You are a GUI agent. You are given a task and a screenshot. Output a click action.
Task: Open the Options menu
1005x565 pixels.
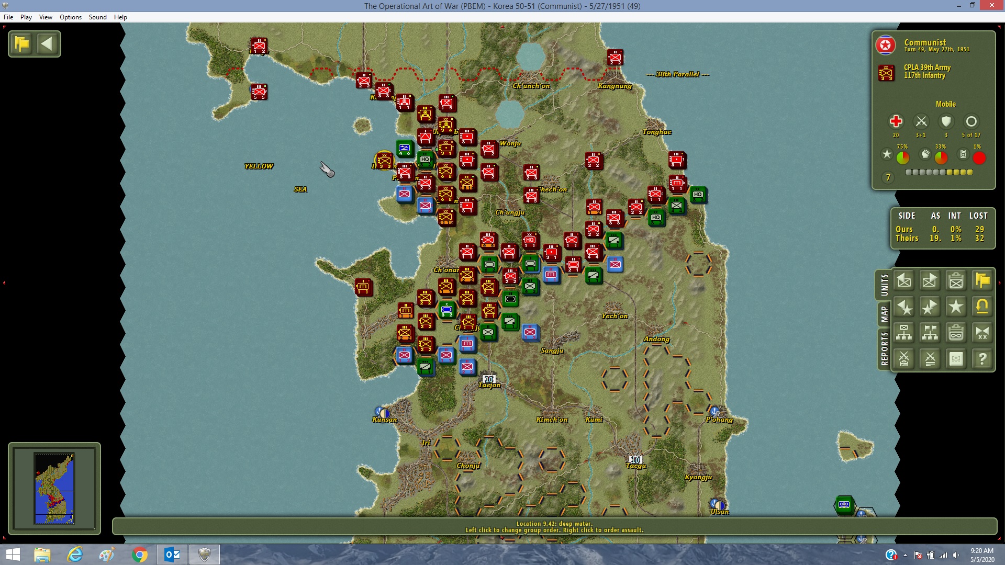click(71, 17)
